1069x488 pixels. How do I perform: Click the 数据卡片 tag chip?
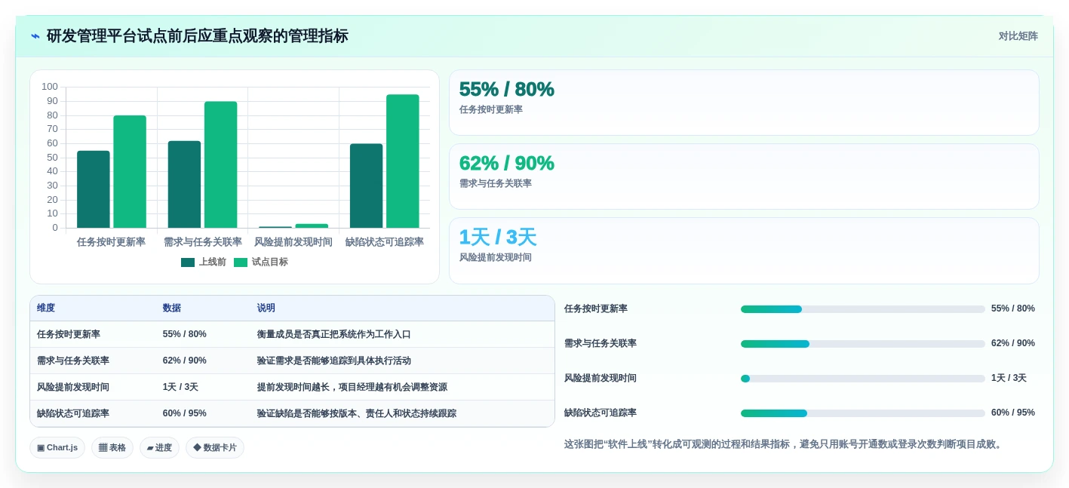tap(215, 447)
